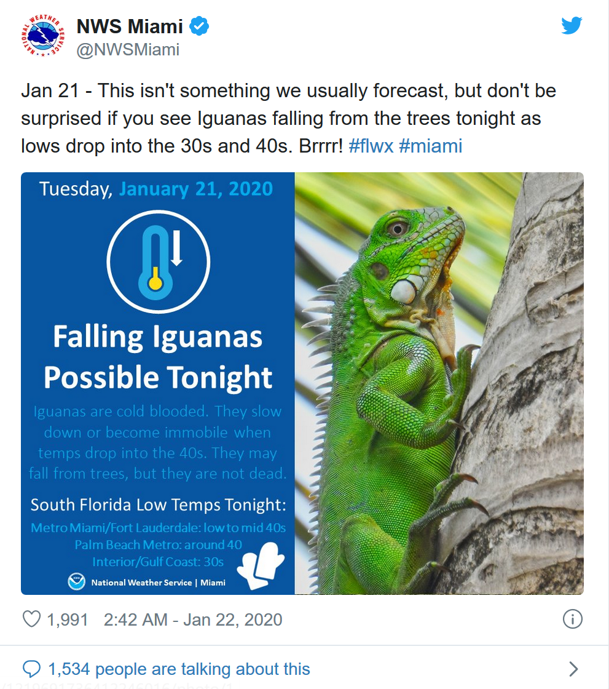This screenshot has height=689, width=609.
Task: Click the 1,991 likes count
Action: [x=68, y=619]
